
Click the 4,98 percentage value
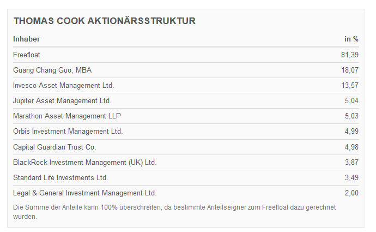click(x=351, y=147)
